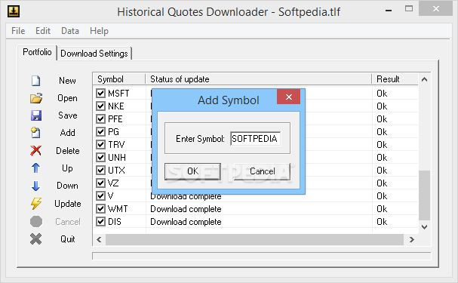Click the horizontal scroll right arrow
Viewport: 458px width, 283px height.
coord(412,240)
